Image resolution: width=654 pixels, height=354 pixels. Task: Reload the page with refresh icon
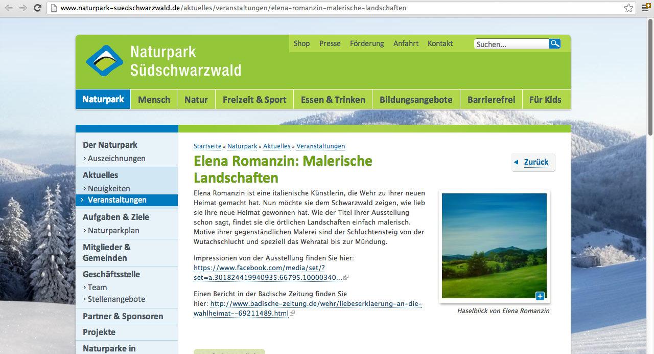pyautogui.click(x=37, y=8)
